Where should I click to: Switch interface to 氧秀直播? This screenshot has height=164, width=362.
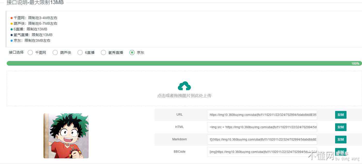click(x=103, y=53)
